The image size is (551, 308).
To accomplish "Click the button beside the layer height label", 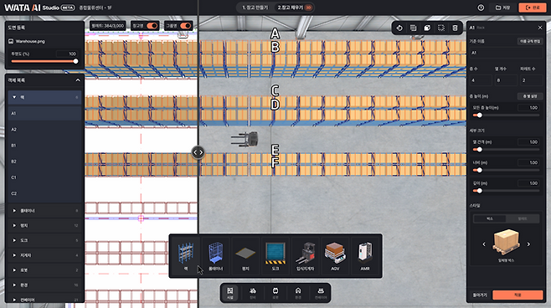I will (530, 96).
